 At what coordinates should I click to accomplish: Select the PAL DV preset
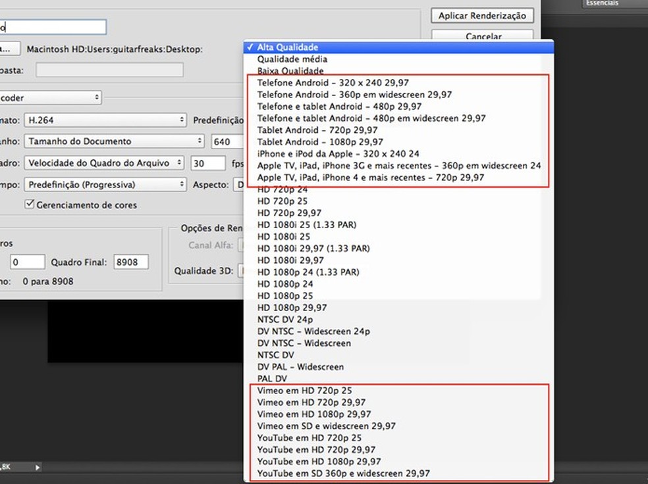272,379
